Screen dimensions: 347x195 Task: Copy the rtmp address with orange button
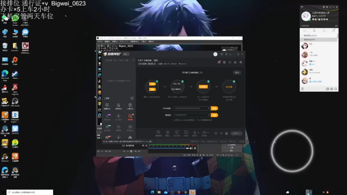pos(214,108)
